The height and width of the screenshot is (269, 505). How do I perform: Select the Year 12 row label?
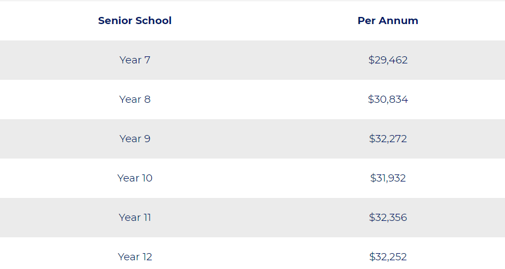[135, 257]
